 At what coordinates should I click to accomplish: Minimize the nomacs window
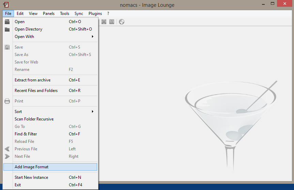[x=263, y=4]
